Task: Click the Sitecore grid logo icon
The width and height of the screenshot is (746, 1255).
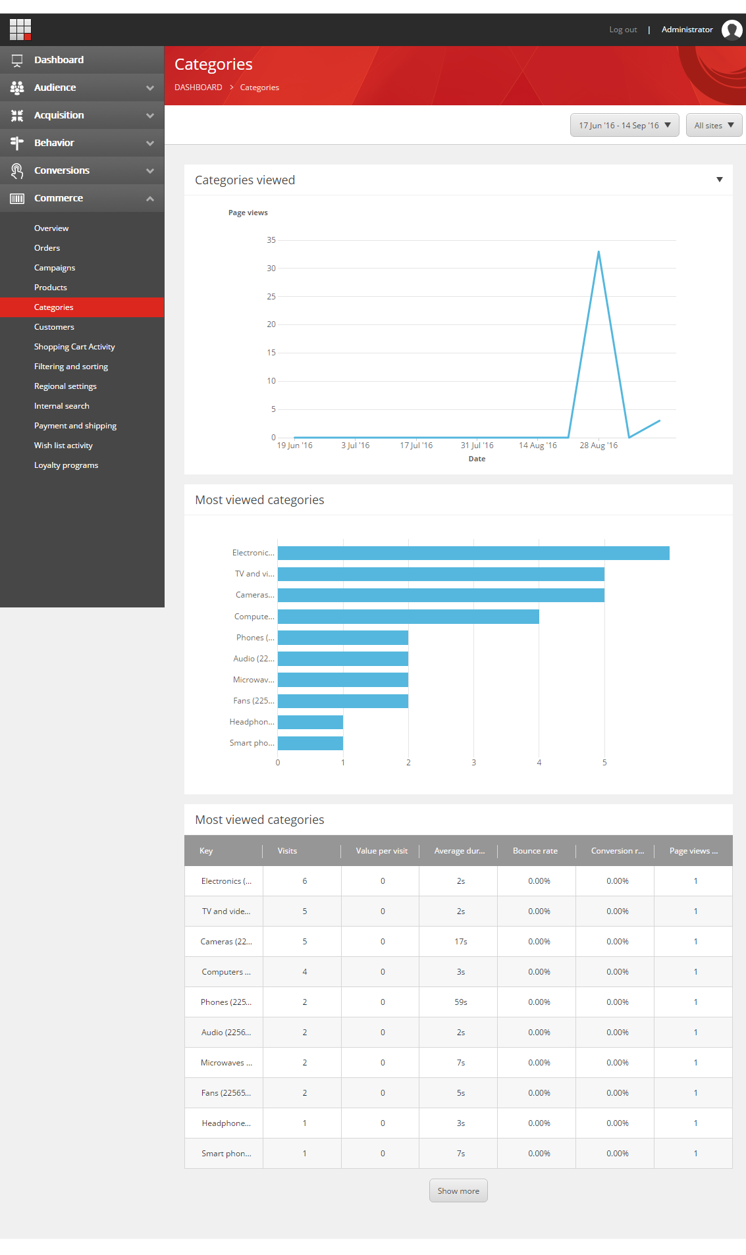Action: (20, 30)
